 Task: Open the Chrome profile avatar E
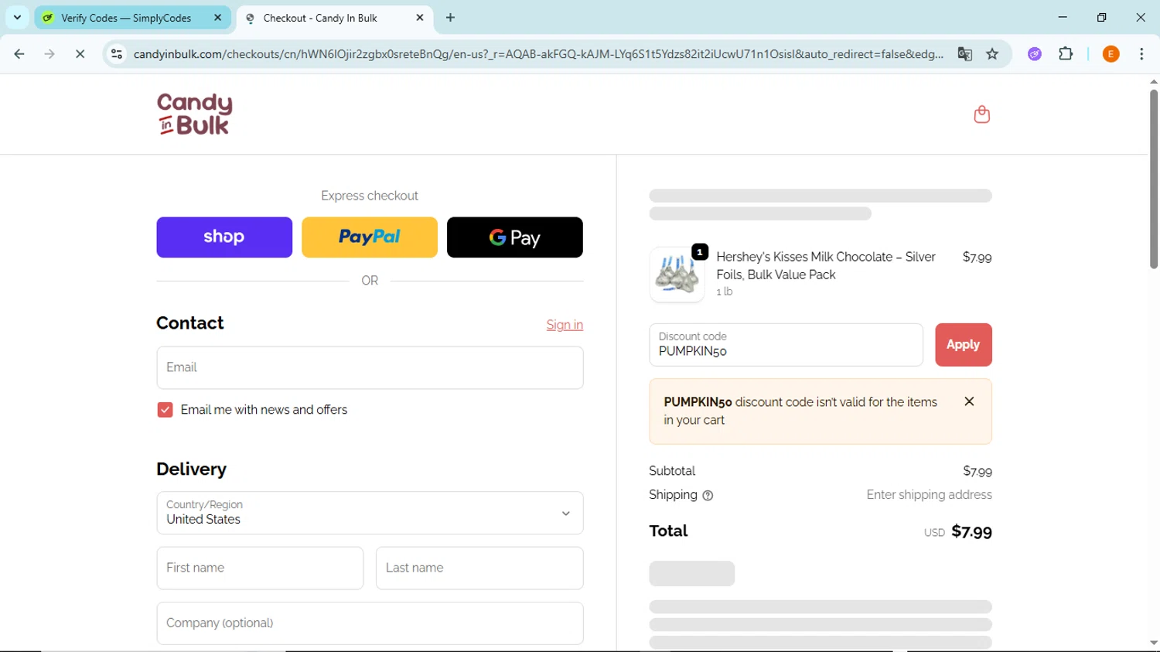[1111, 54]
